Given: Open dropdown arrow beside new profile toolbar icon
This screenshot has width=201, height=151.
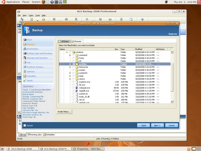Looking at the screenshot, I should pyautogui.click(x=37, y=20).
